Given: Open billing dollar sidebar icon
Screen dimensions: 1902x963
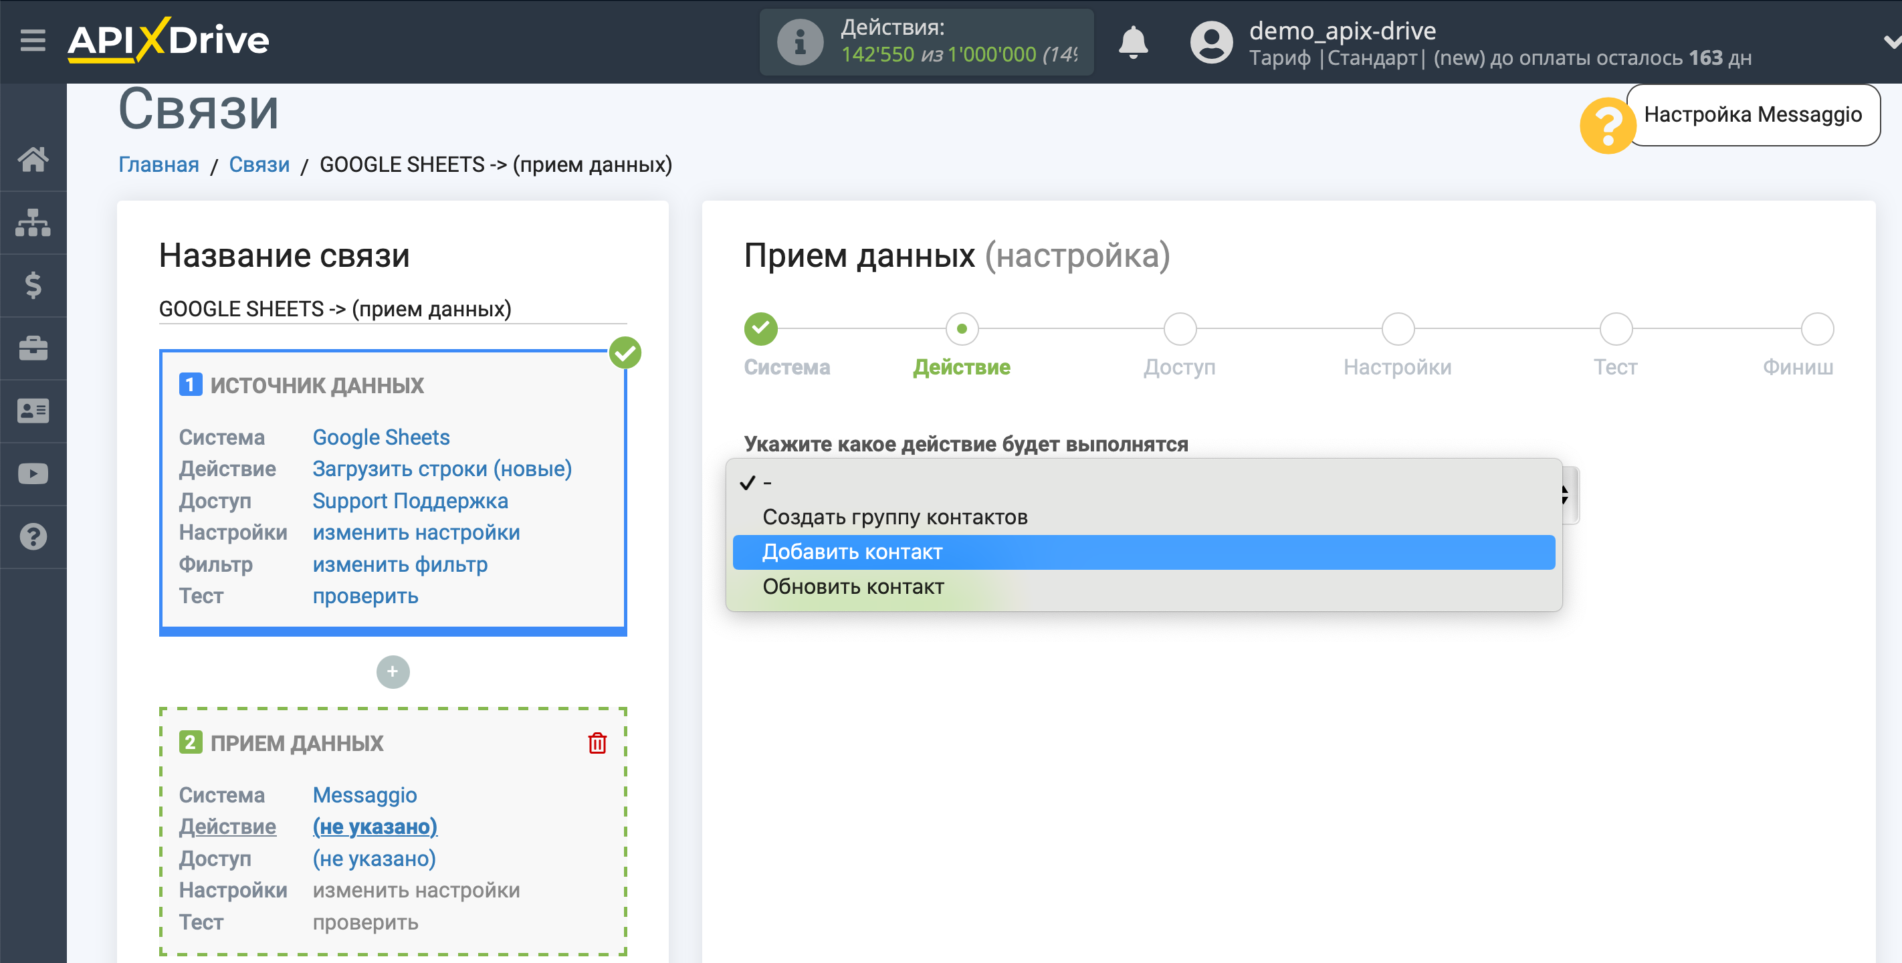Looking at the screenshot, I should pos(33,285).
